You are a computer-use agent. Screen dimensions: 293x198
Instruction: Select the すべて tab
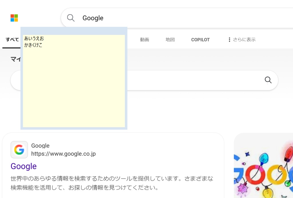coord(12,39)
